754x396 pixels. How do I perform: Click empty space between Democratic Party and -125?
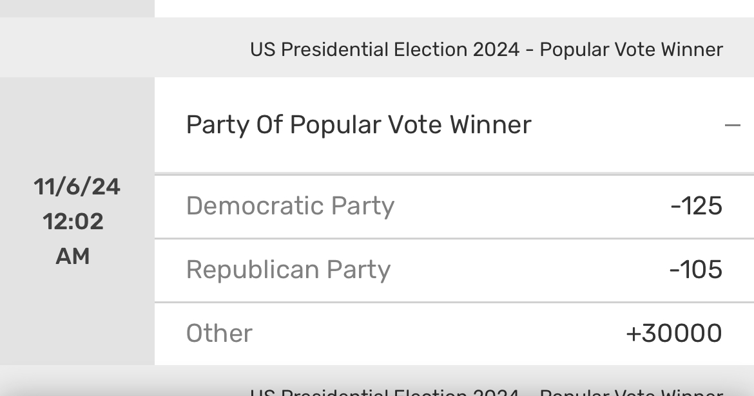(x=532, y=206)
